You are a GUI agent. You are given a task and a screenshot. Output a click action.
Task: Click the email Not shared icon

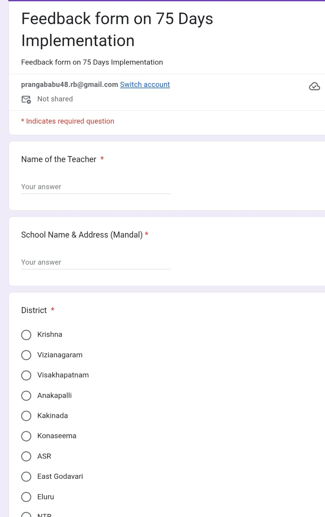(x=26, y=99)
